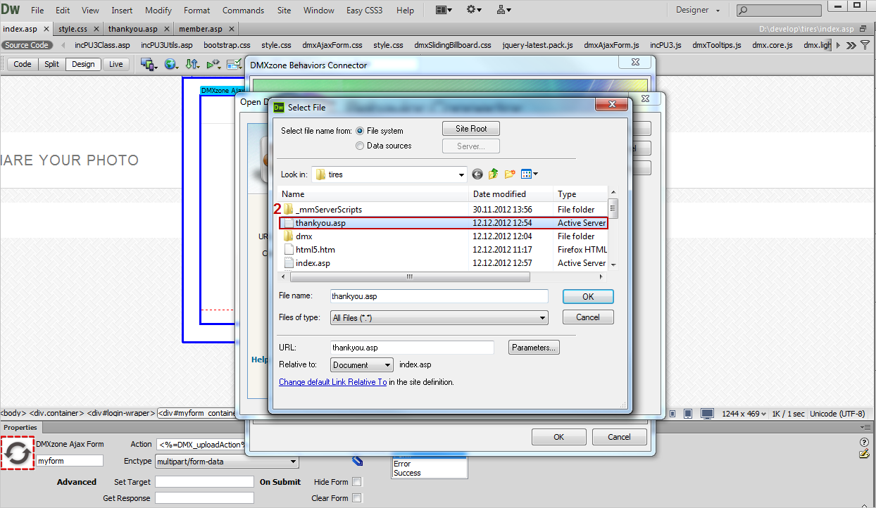Open the gear extension menu in menu bar
This screenshot has width=876, height=508.
click(474, 10)
